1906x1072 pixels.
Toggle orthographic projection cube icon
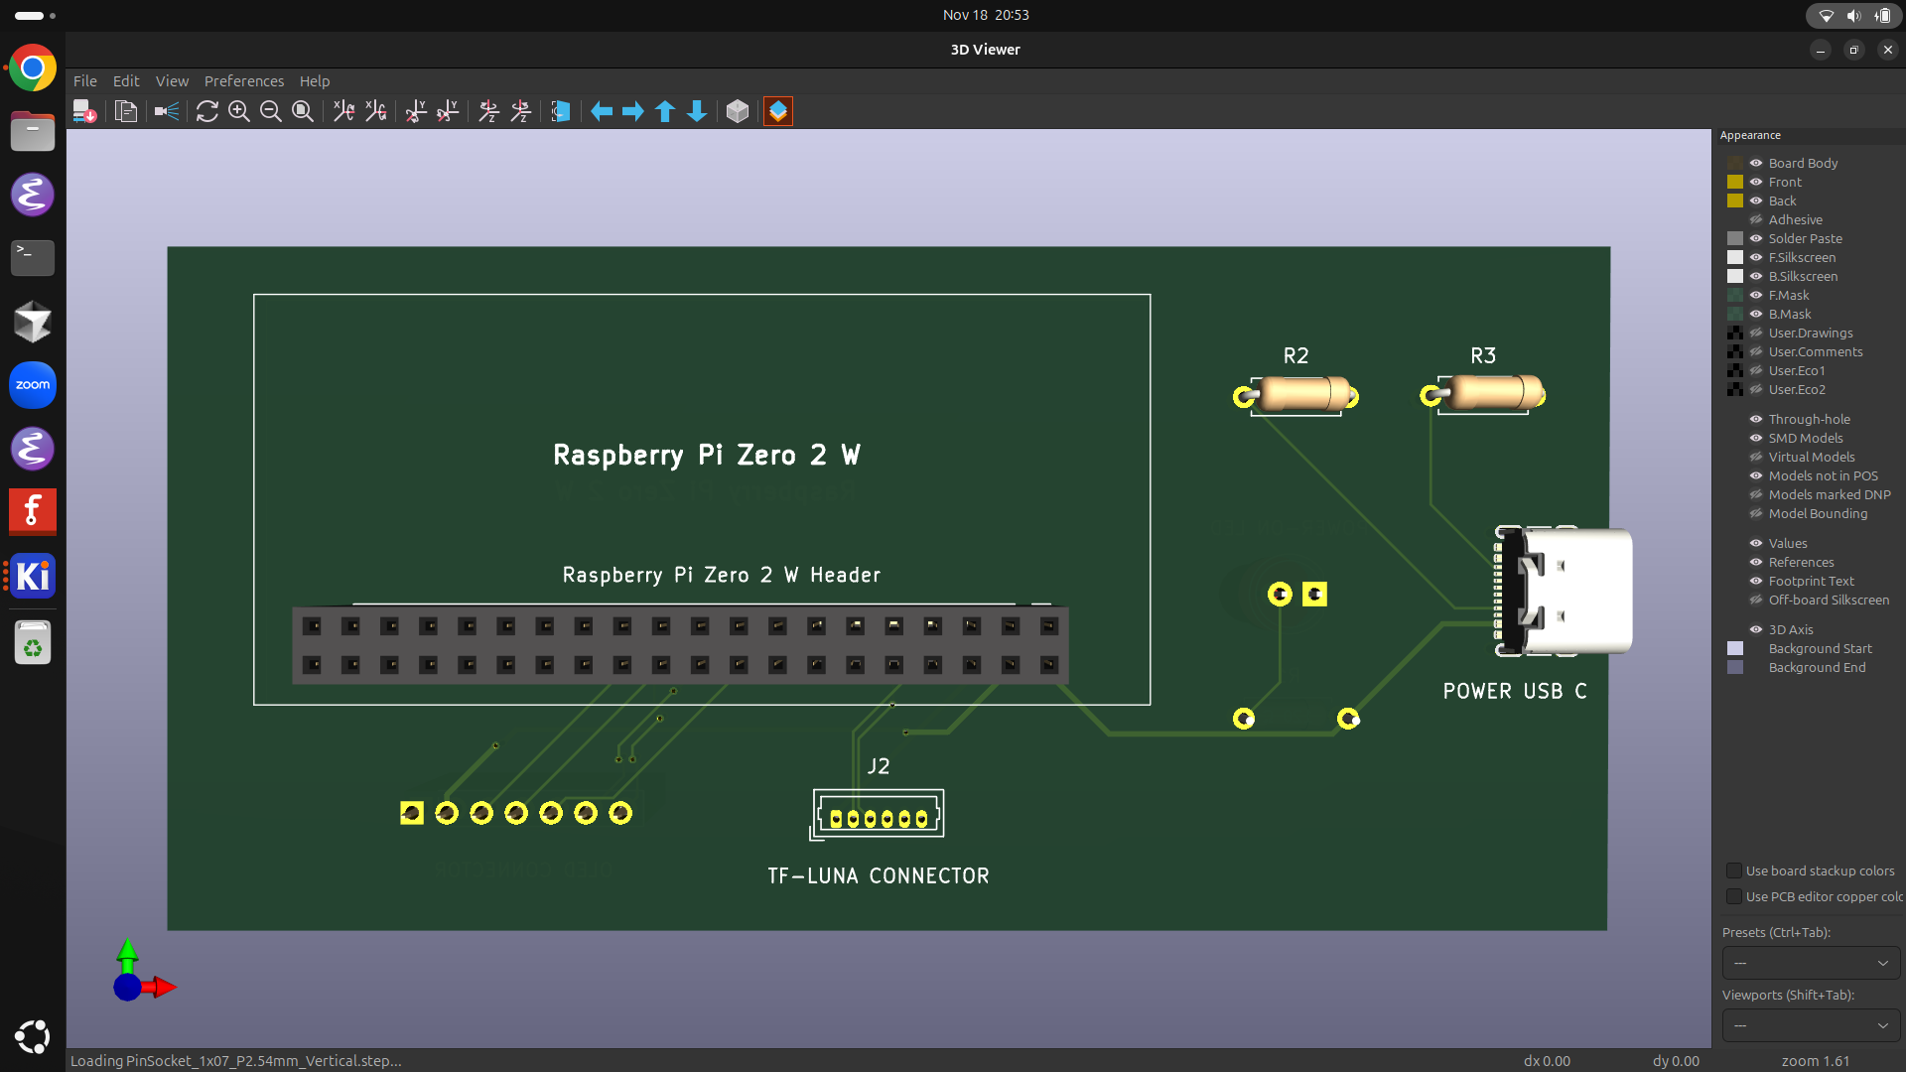(737, 111)
